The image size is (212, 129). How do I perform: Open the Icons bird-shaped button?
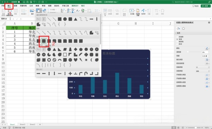(x=45, y=11)
